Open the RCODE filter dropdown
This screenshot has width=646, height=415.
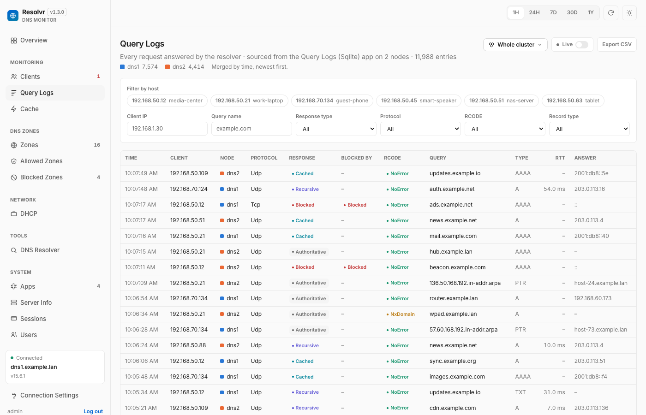[x=505, y=129]
